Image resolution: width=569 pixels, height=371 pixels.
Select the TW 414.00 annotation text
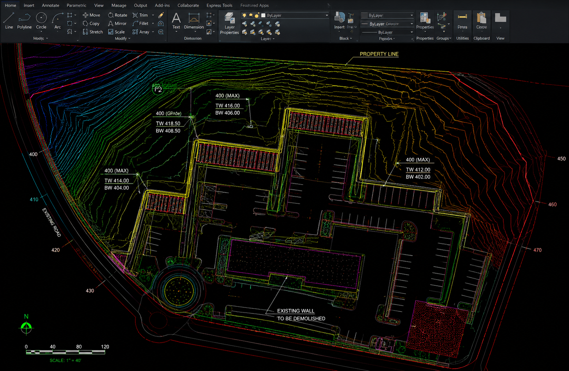[117, 181]
